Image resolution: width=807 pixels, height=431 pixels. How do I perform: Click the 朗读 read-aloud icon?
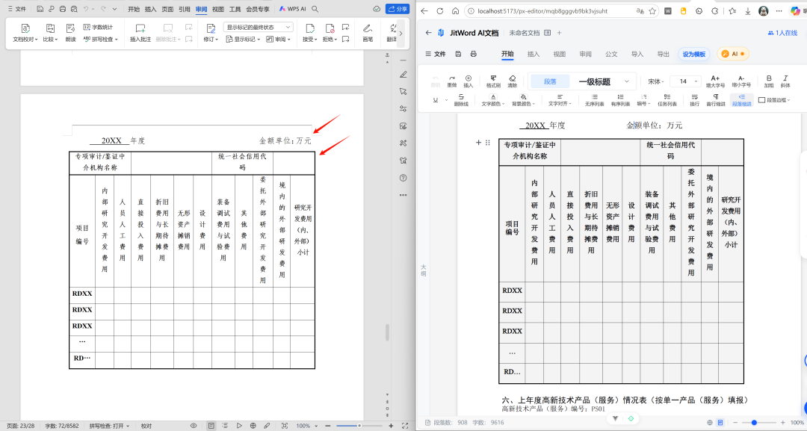point(70,32)
